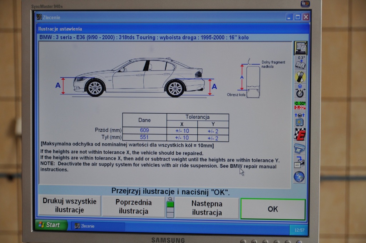This screenshot has width=366, height=243.
Task: Click the Przód value 609
Action: click(x=144, y=130)
